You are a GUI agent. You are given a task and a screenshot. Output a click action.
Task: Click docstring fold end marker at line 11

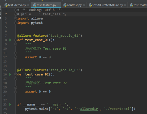click(x=16, y=53)
